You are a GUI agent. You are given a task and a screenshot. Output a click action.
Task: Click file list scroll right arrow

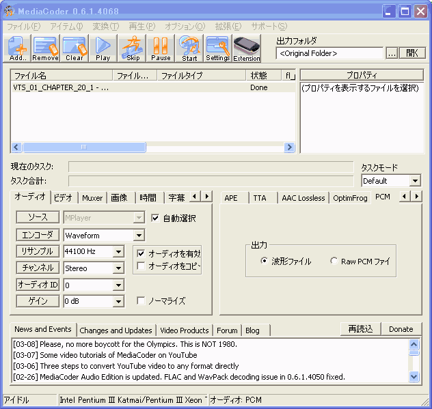pos(289,147)
